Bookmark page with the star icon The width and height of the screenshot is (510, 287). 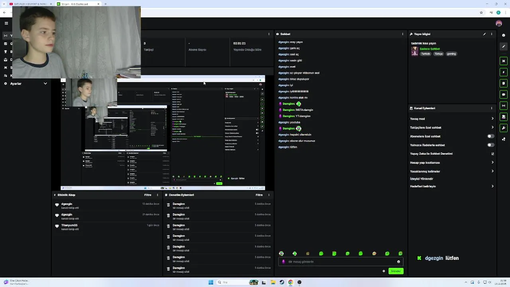point(481,13)
